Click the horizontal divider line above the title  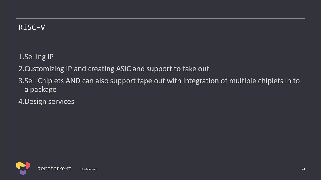(x=160, y=18)
